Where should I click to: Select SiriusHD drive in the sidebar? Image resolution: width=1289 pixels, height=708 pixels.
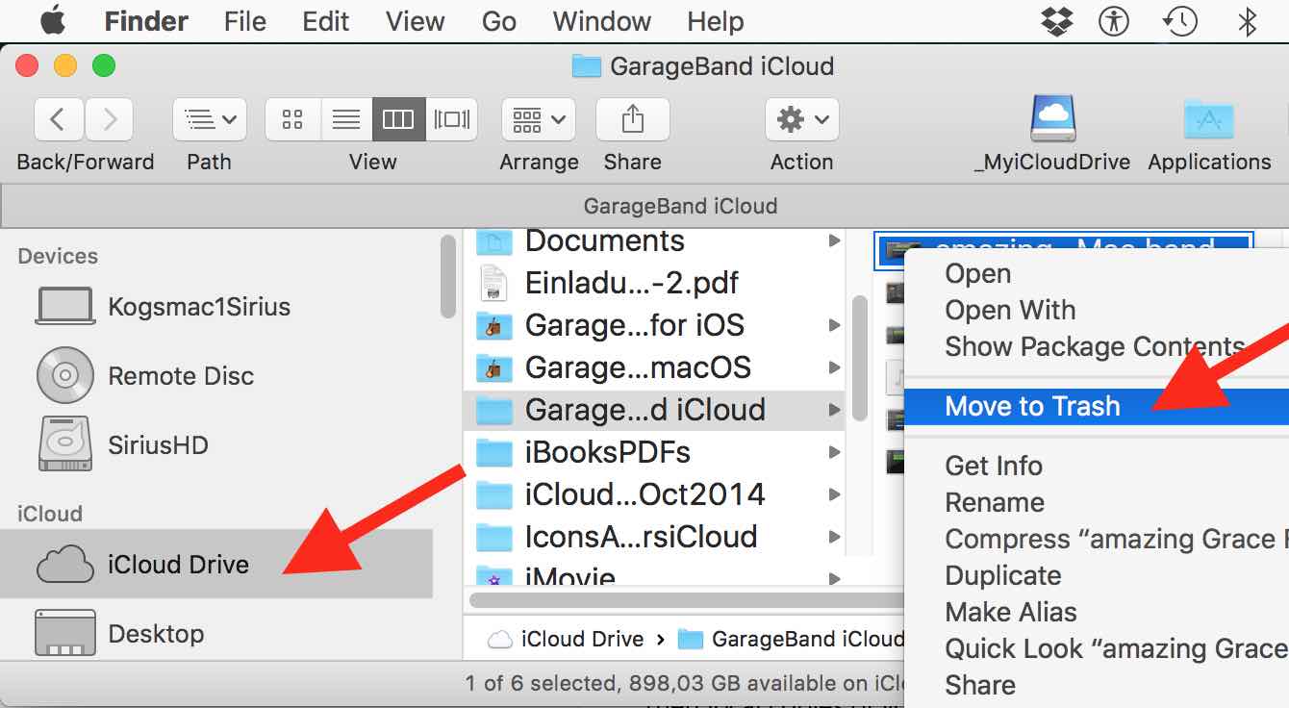[122, 444]
